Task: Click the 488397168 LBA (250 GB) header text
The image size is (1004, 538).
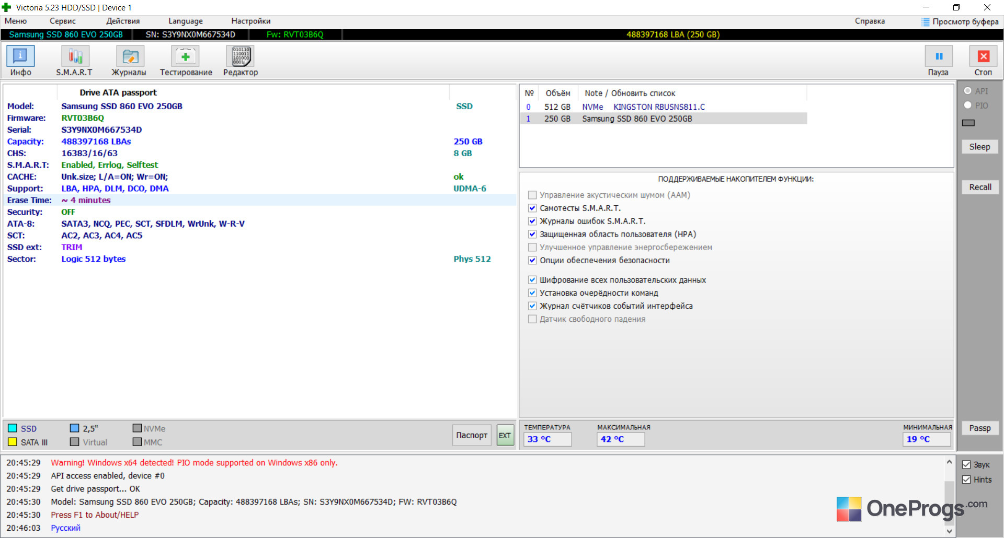Action: click(x=673, y=34)
